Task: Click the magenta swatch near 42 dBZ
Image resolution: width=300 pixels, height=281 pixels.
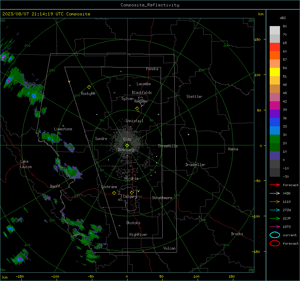Action: pyautogui.click(x=275, y=105)
